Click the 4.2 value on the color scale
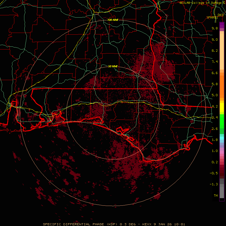The height and width of the screenshot is (226, 226). [215, 106]
